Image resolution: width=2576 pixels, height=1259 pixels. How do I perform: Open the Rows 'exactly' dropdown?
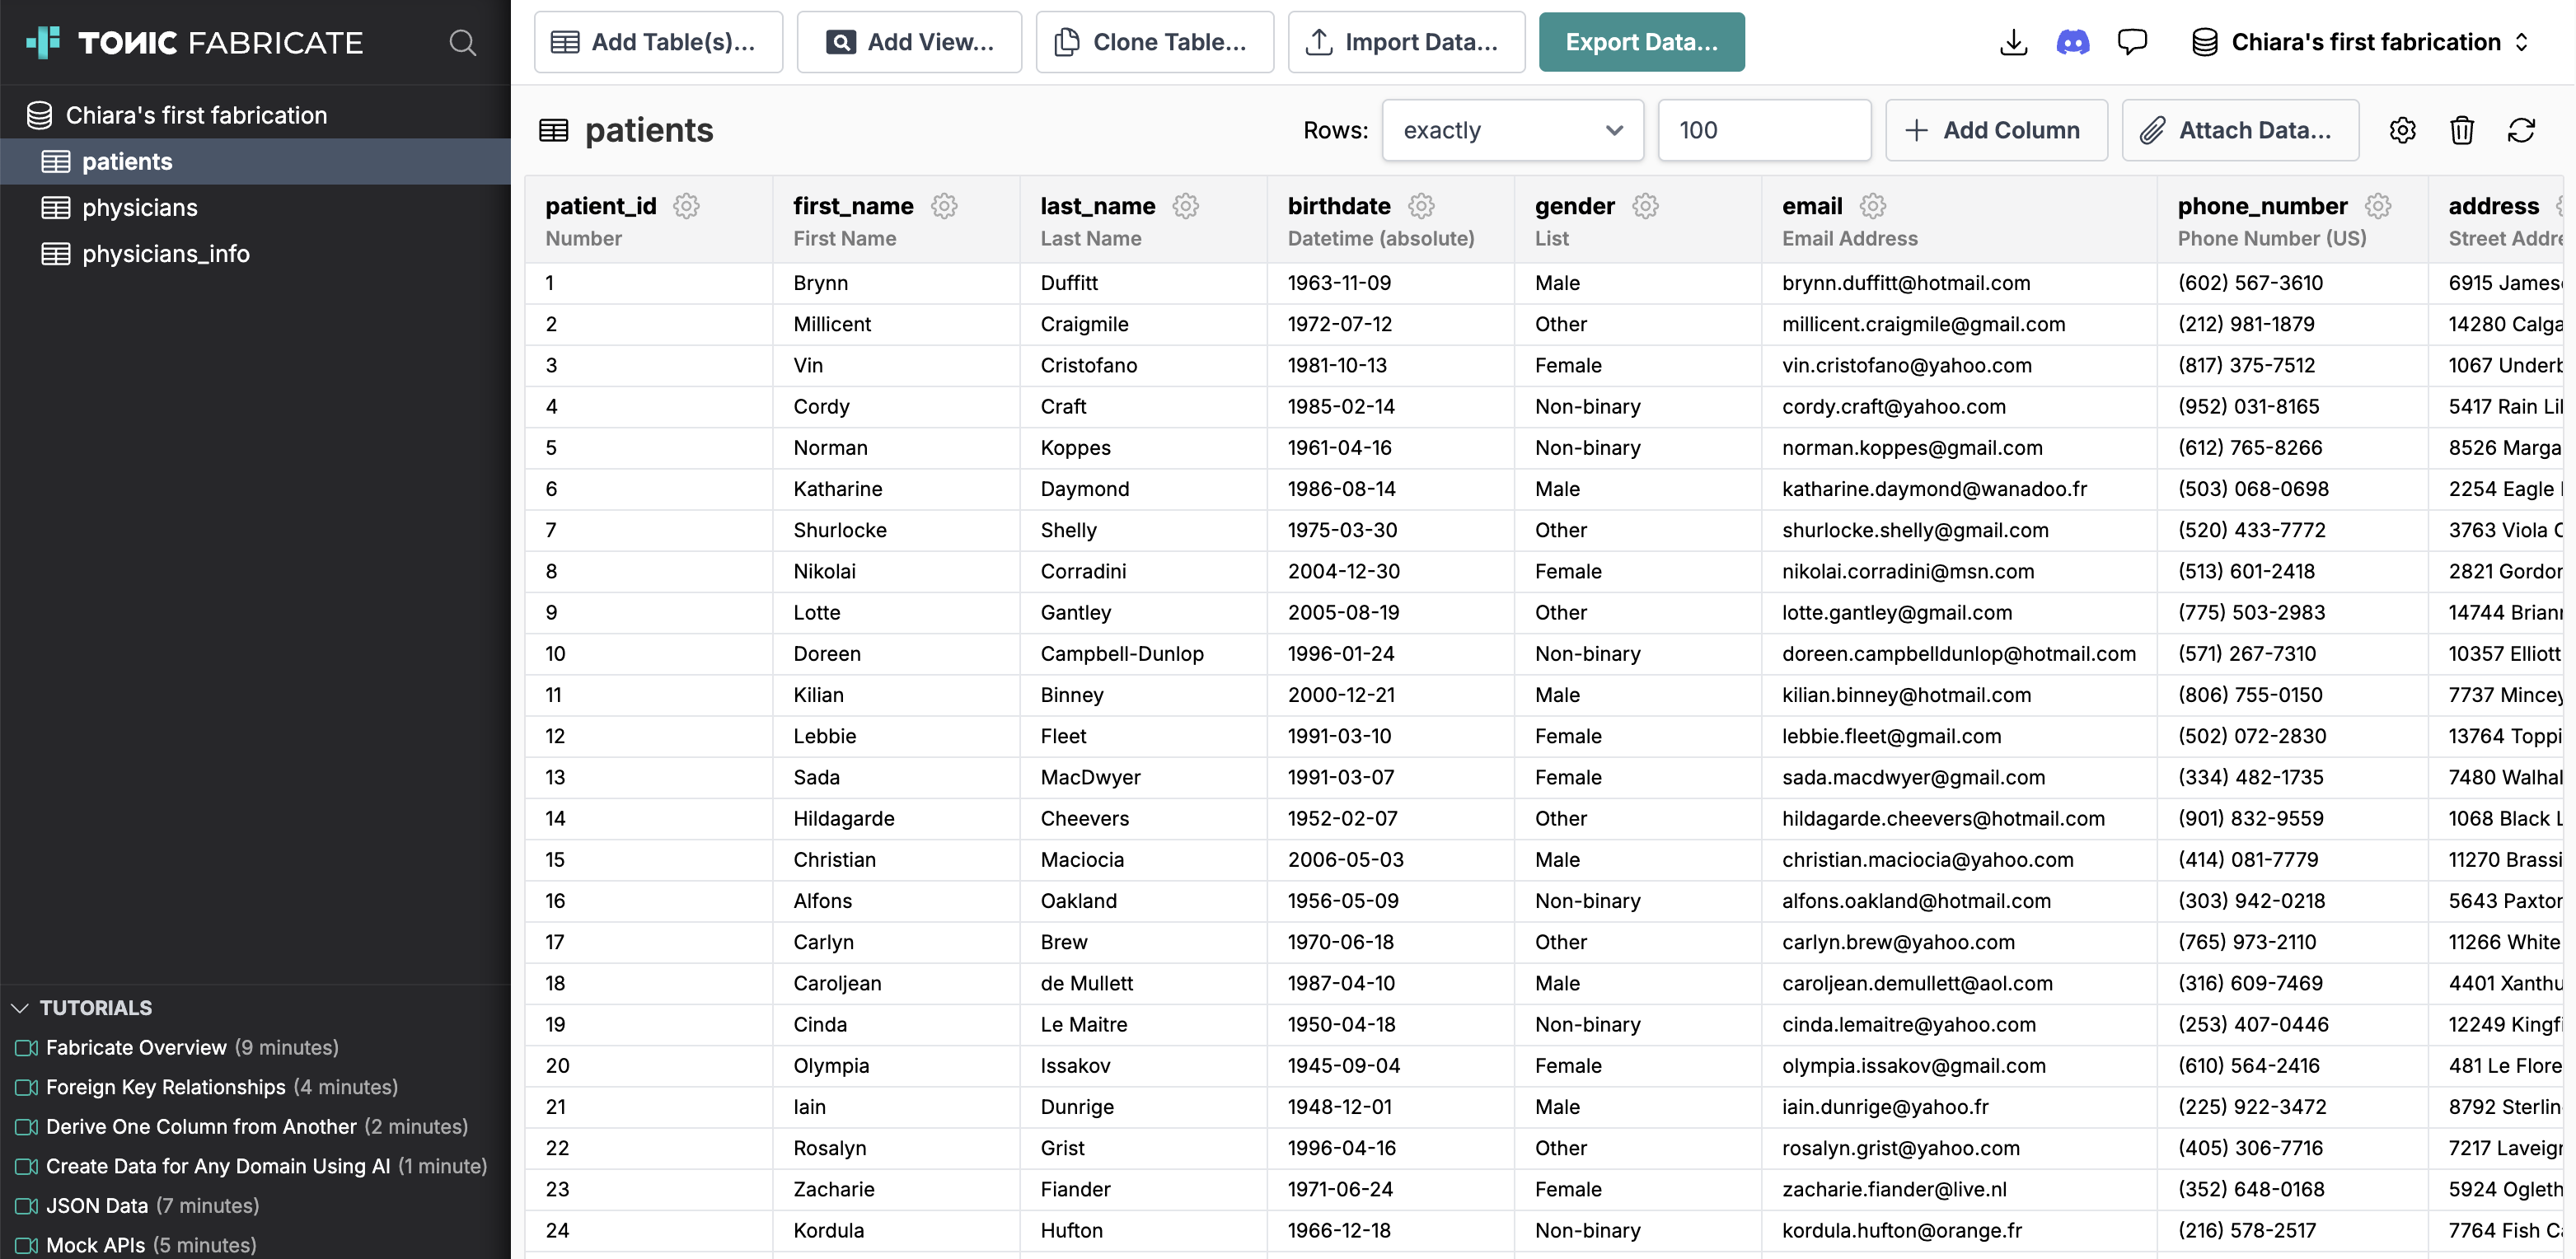coord(1512,130)
